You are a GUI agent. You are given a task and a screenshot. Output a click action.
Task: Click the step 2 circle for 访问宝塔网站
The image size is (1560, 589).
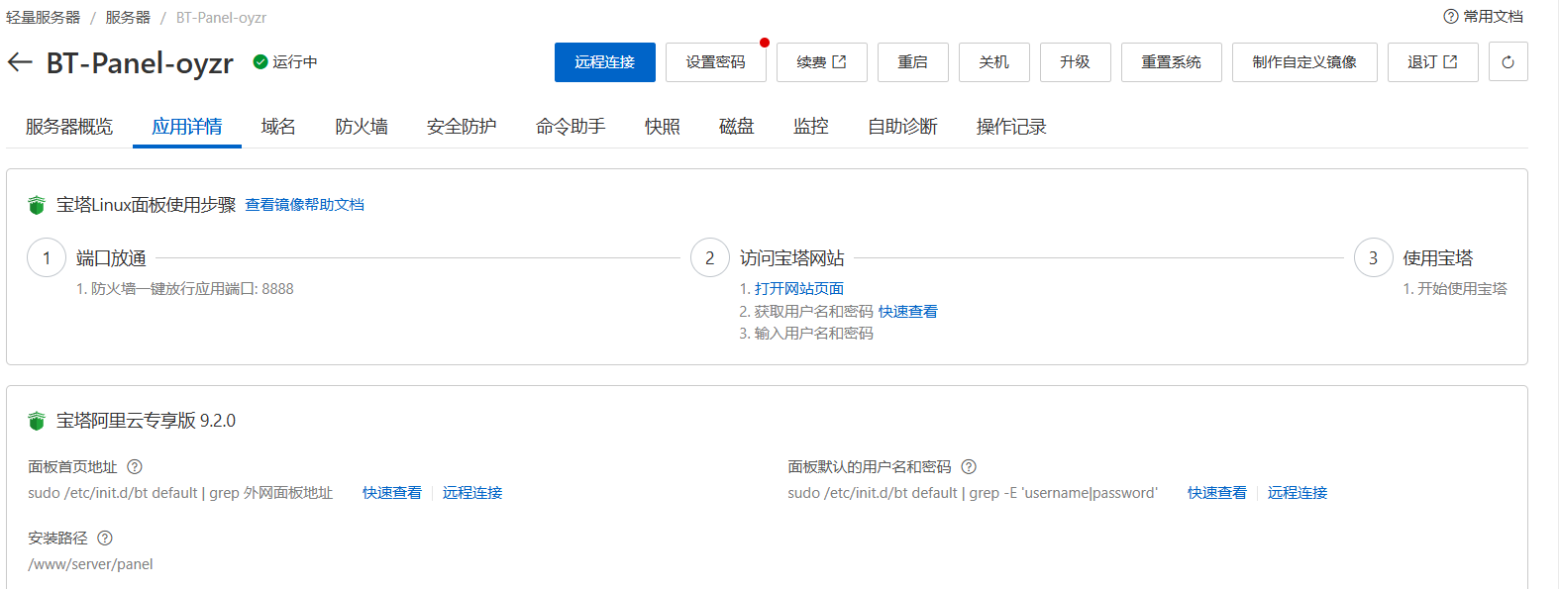click(x=710, y=257)
